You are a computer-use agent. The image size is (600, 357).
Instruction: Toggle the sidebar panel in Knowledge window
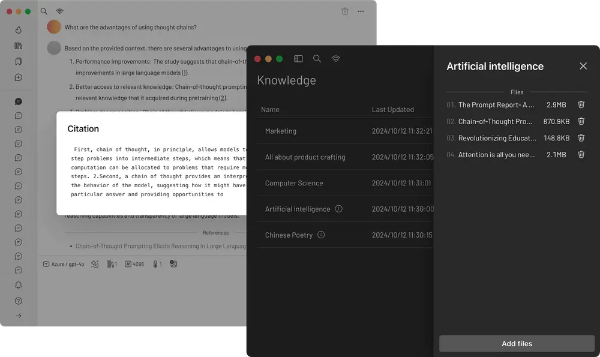(298, 59)
